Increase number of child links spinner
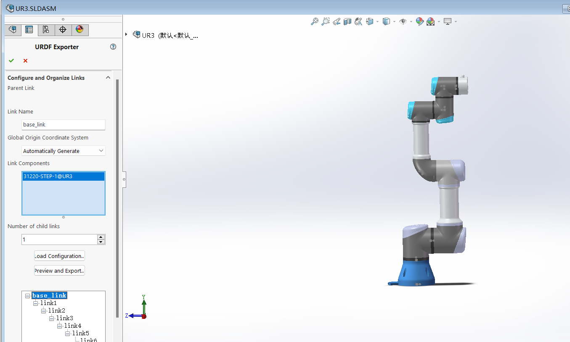The width and height of the screenshot is (570, 342). tap(101, 237)
